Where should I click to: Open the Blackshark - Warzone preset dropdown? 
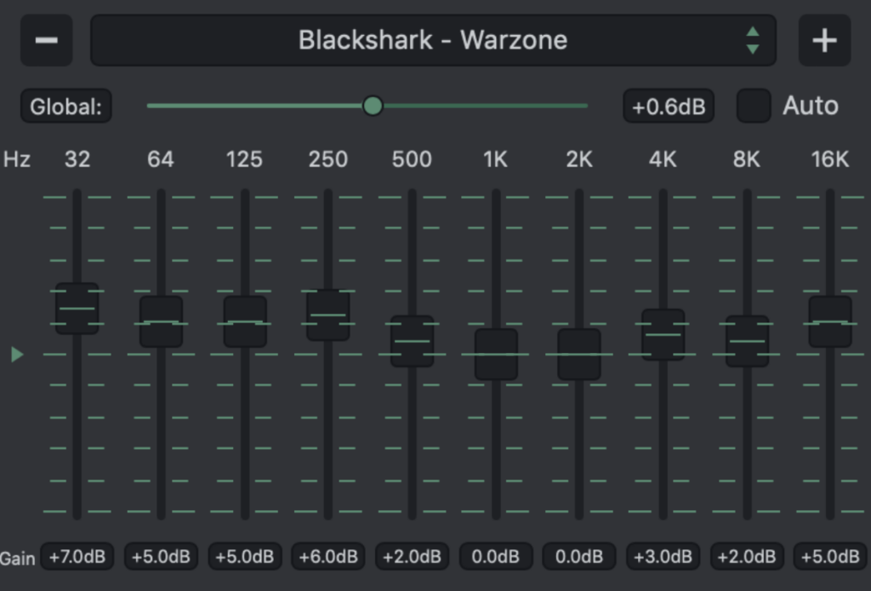(x=433, y=40)
